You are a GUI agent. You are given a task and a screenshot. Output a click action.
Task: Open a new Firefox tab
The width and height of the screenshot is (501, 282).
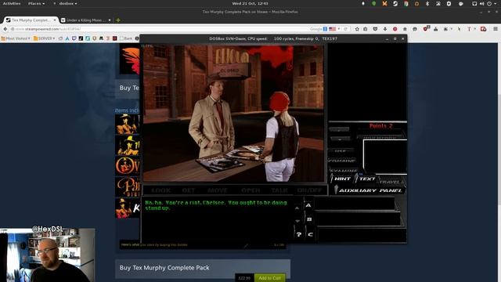coord(118,20)
